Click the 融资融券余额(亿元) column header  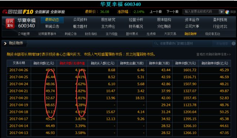[x=215, y=63]
